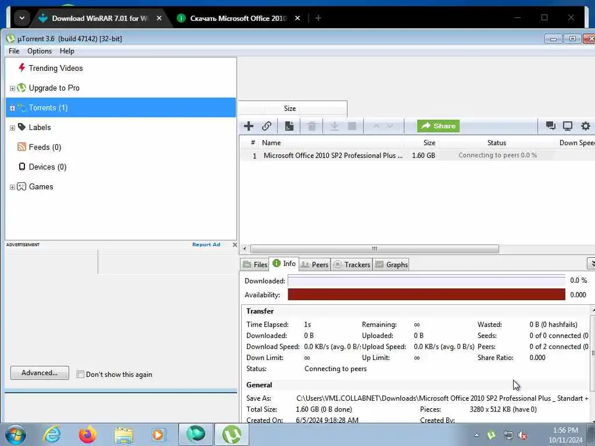This screenshot has width=595, height=446.
Task: Check Don't show this again
Action: tap(80, 375)
